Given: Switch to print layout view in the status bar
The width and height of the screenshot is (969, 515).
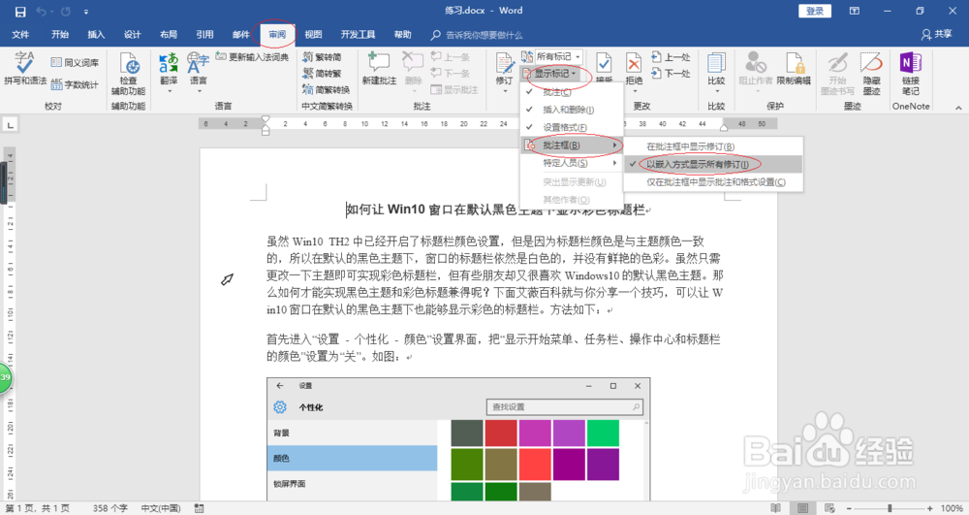Looking at the screenshot, I should tap(802, 508).
